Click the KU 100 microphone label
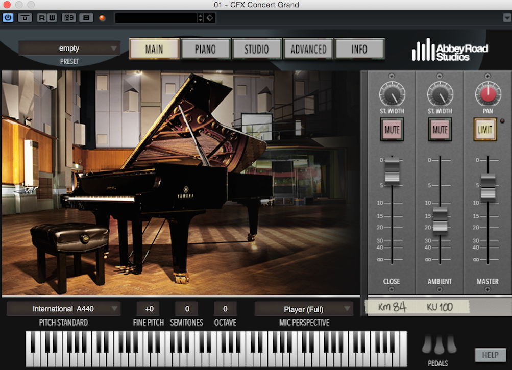 [x=440, y=307]
